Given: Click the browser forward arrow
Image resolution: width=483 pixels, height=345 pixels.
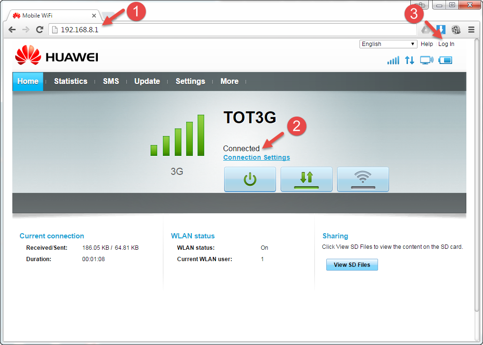Looking at the screenshot, I should pos(26,29).
